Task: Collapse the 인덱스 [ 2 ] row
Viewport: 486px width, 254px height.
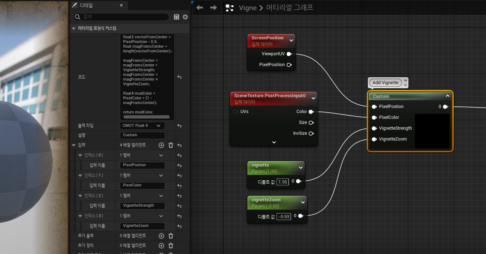Action: click(x=80, y=196)
